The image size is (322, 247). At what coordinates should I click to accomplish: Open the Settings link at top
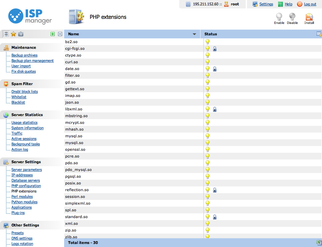pyautogui.click(x=266, y=4)
